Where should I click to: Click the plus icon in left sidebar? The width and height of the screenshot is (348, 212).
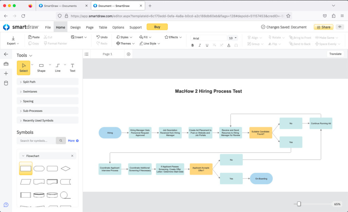(6, 73)
